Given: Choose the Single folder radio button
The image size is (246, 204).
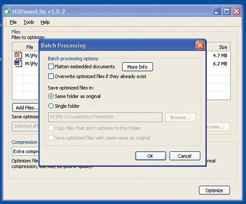Looking at the screenshot, I should (51, 106).
